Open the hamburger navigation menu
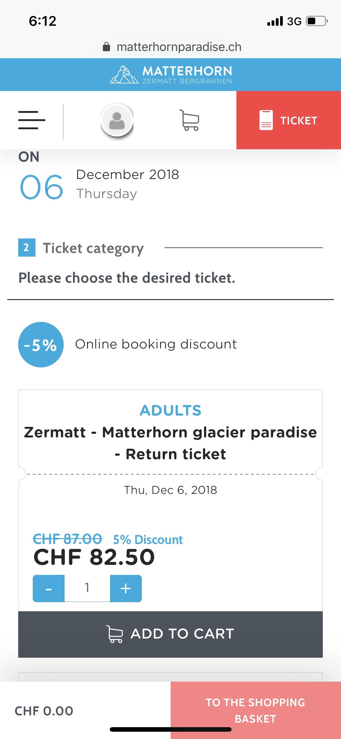341x739 pixels. pos(32,120)
